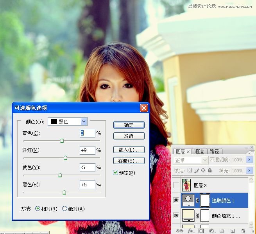Select the 图层 3 layer name
Screen dimensions: 256x234
coord(200,186)
